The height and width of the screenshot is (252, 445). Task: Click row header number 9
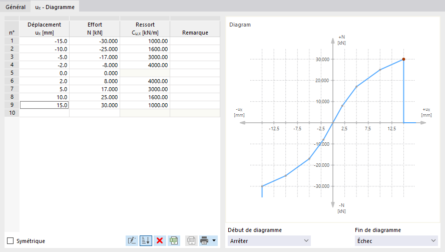coord(12,105)
